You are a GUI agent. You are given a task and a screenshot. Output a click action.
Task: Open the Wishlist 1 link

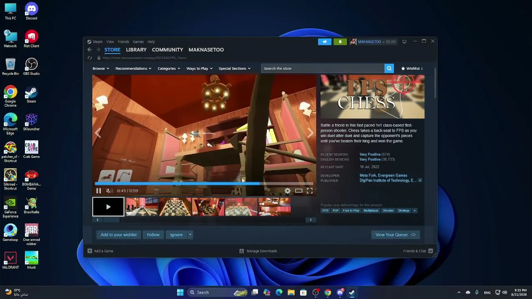point(412,69)
